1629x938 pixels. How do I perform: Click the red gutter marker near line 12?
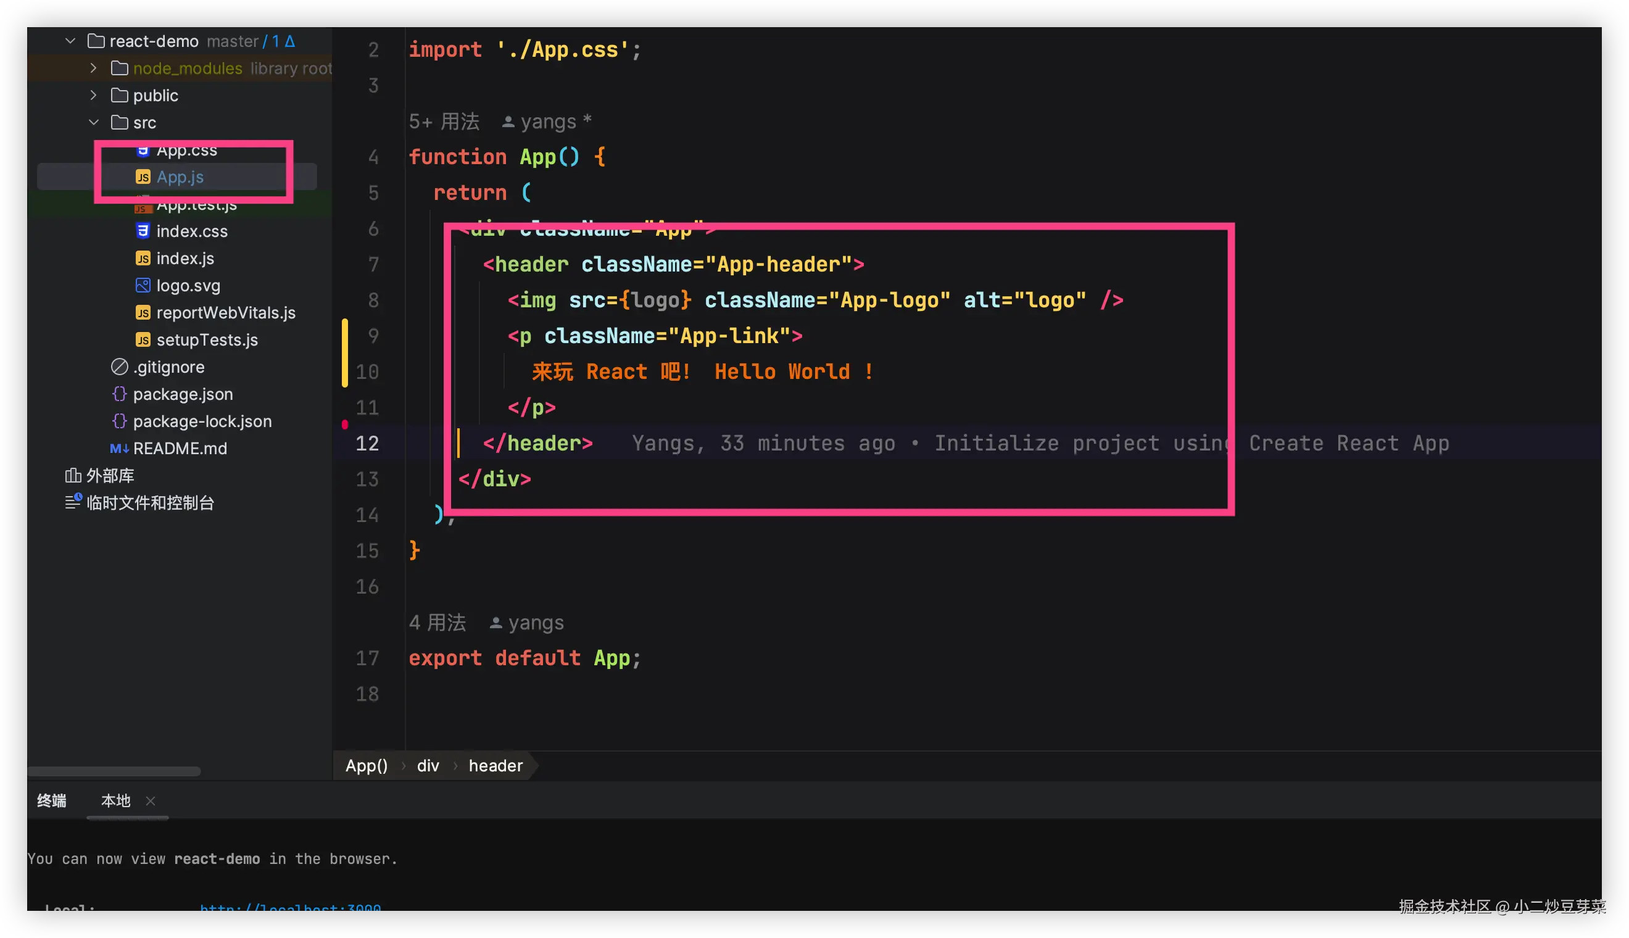(x=344, y=425)
